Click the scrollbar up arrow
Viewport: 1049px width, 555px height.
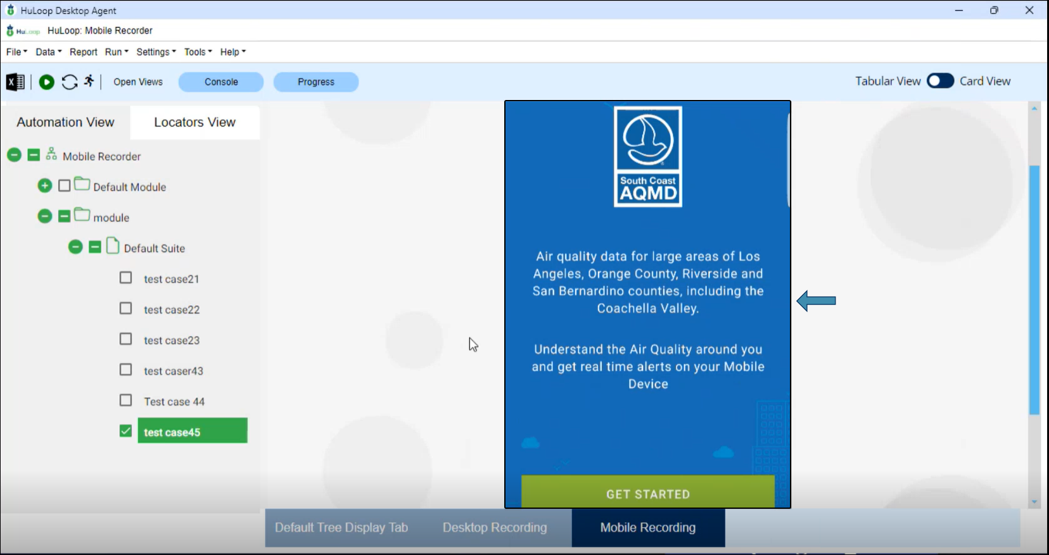(x=1034, y=108)
